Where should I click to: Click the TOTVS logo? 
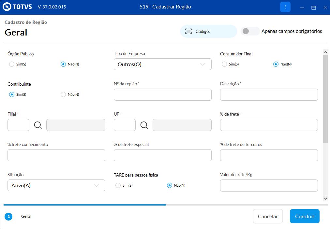tap(18, 7)
